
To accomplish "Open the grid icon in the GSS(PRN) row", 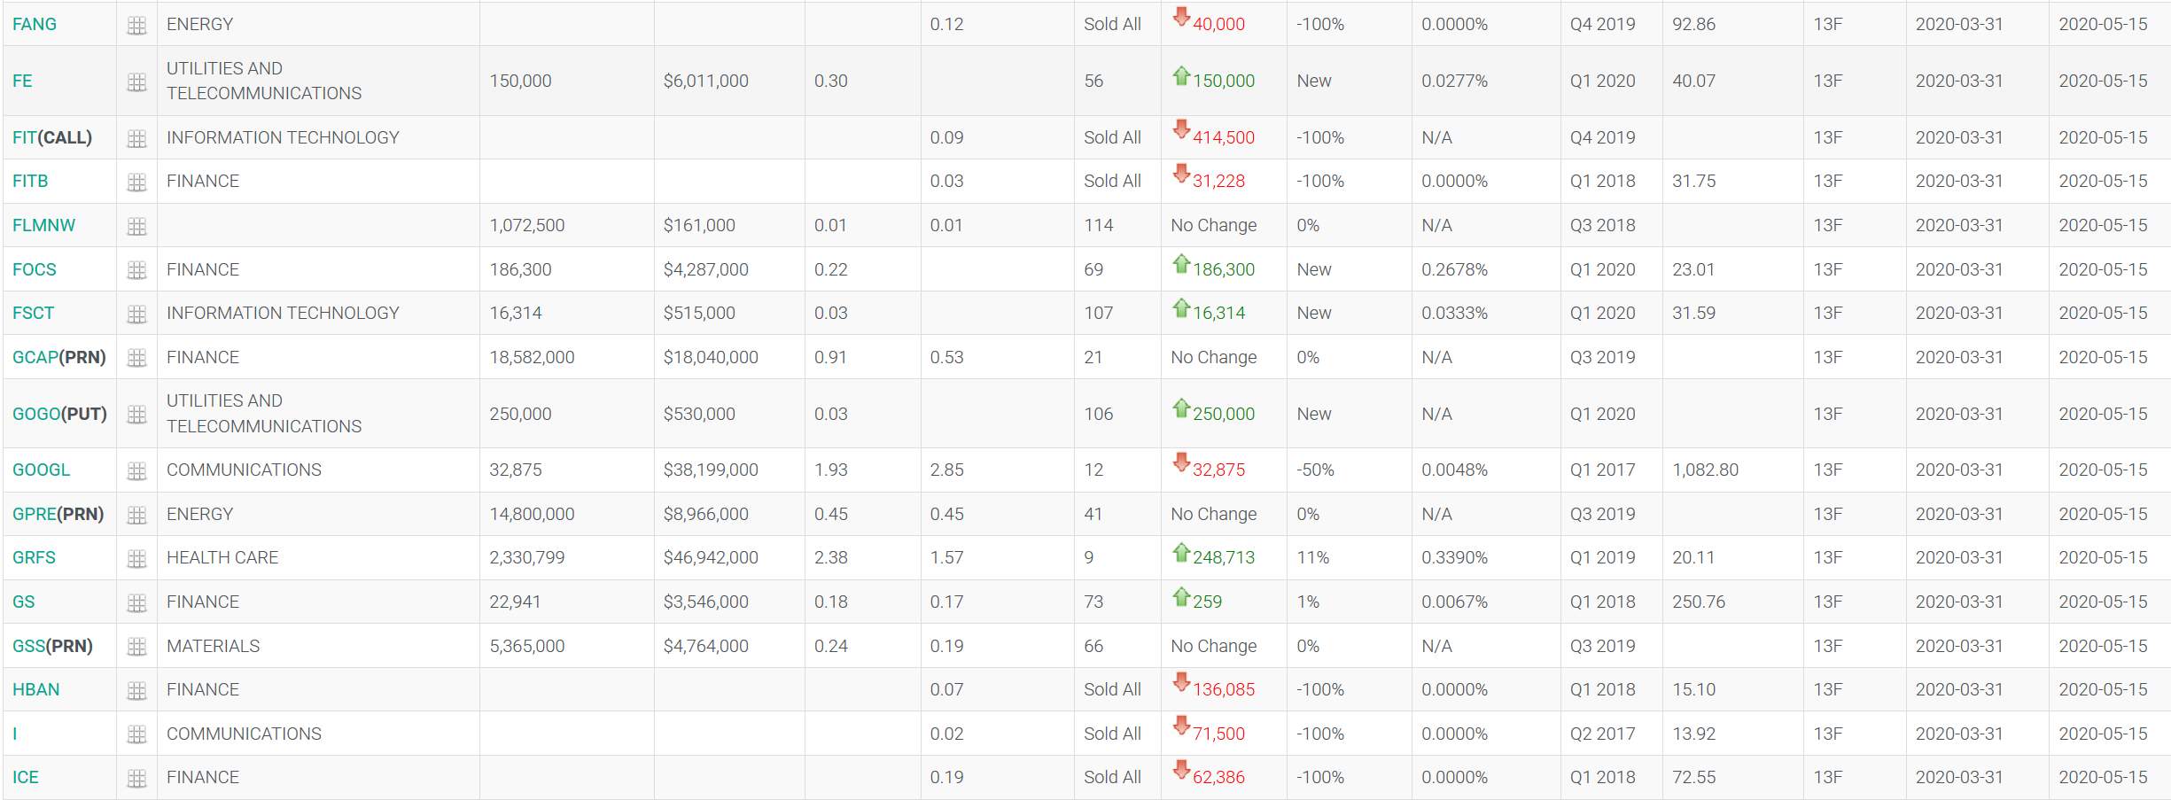I will tap(136, 647).
